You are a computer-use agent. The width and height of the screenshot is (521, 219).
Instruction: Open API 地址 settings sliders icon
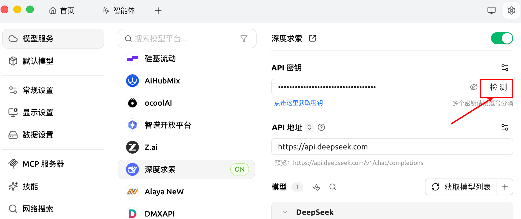(505, 127)
